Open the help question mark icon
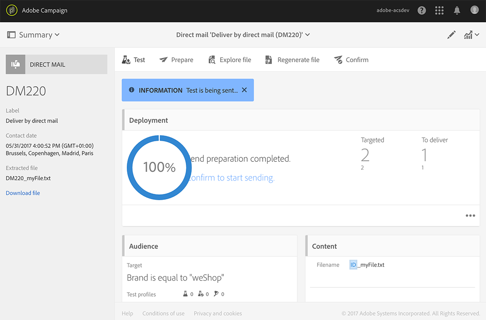Screen dimensions: 486x320 pyautogui.click(x=421, y=11)
